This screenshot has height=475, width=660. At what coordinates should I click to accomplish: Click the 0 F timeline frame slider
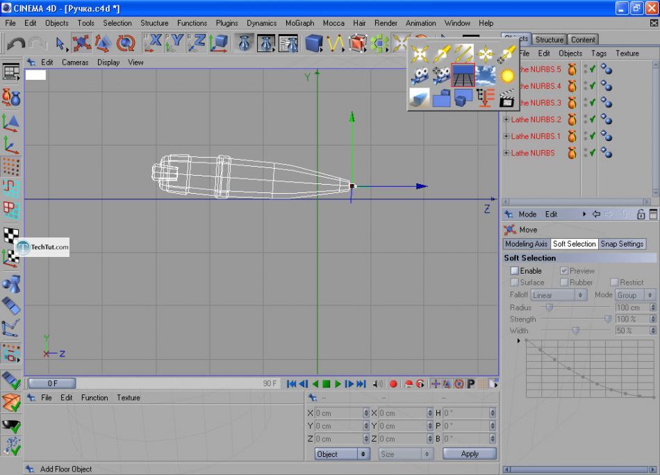pos(52,383)
